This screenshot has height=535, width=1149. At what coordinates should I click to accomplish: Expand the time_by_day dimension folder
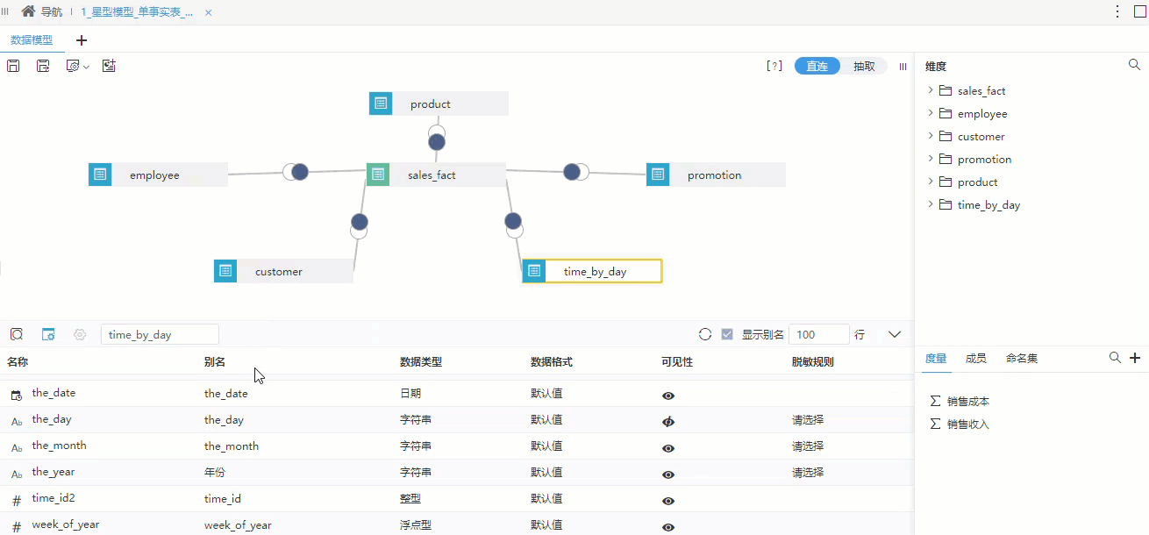click(931, 204)
